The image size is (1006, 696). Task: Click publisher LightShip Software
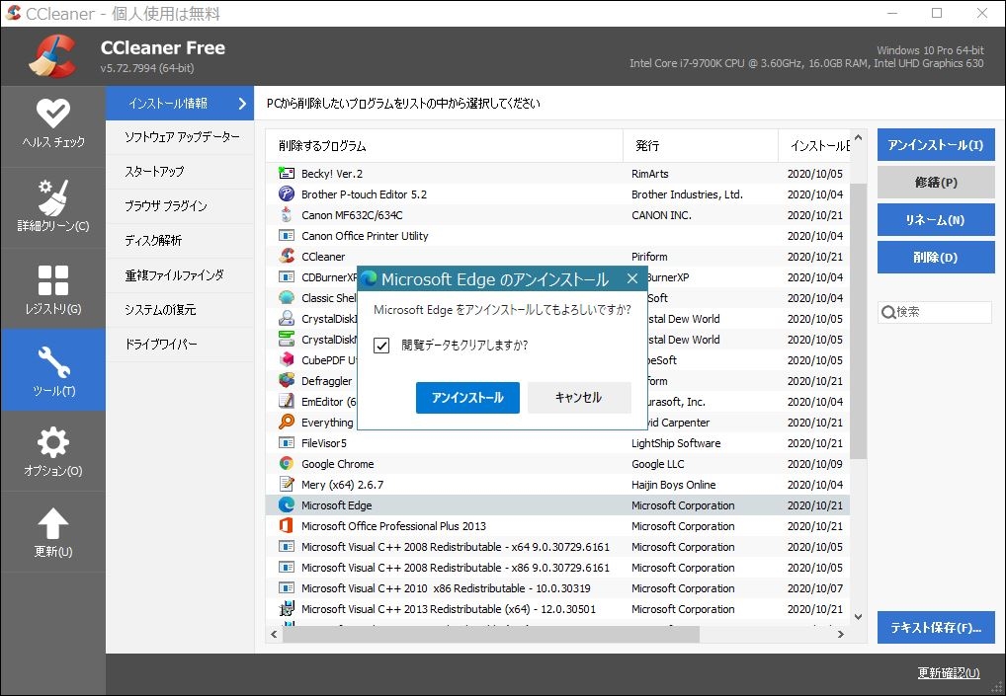tap(676, 443)
